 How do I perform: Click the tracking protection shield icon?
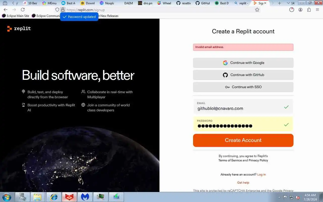[57, 10]
